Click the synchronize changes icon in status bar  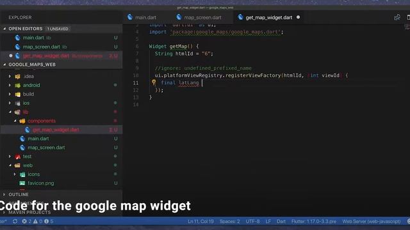[15, 222]
